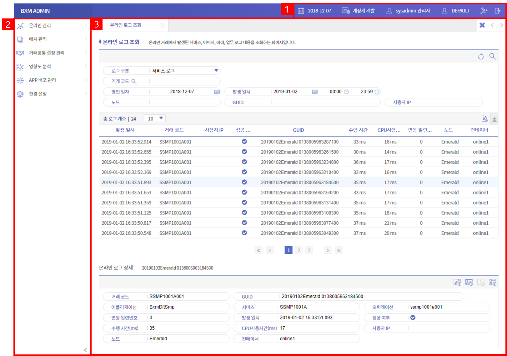Click the collapse-up arrow icon above grid
Image resolution: width=507 pixels, height=356 pixels.
click(494, 119)
